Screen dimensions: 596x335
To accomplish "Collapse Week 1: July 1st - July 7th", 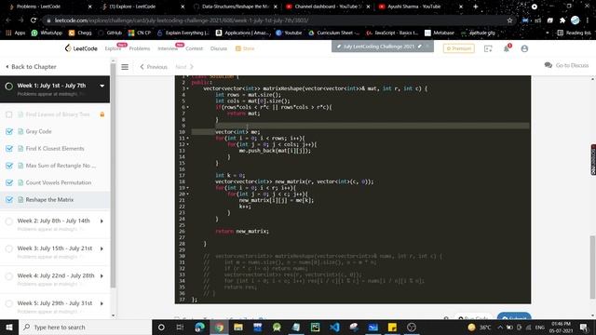I will point(102,86).
